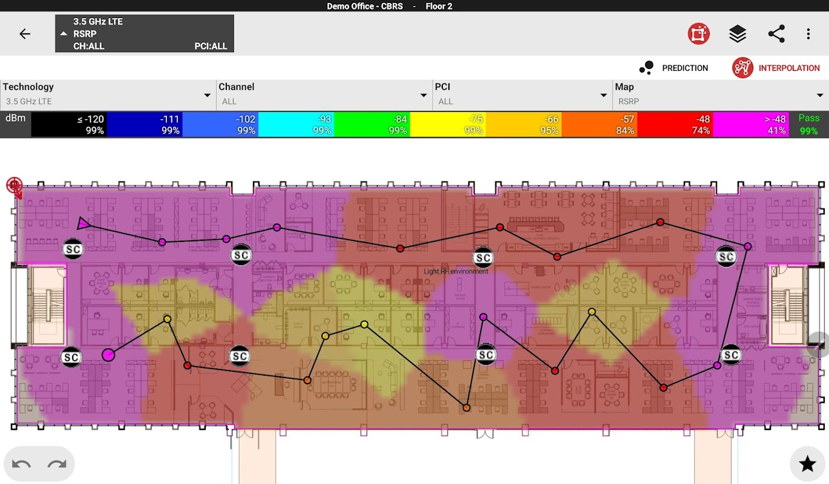Click the redo arrow
Screen dimensions: 829x484
click(x=57, y=464)
